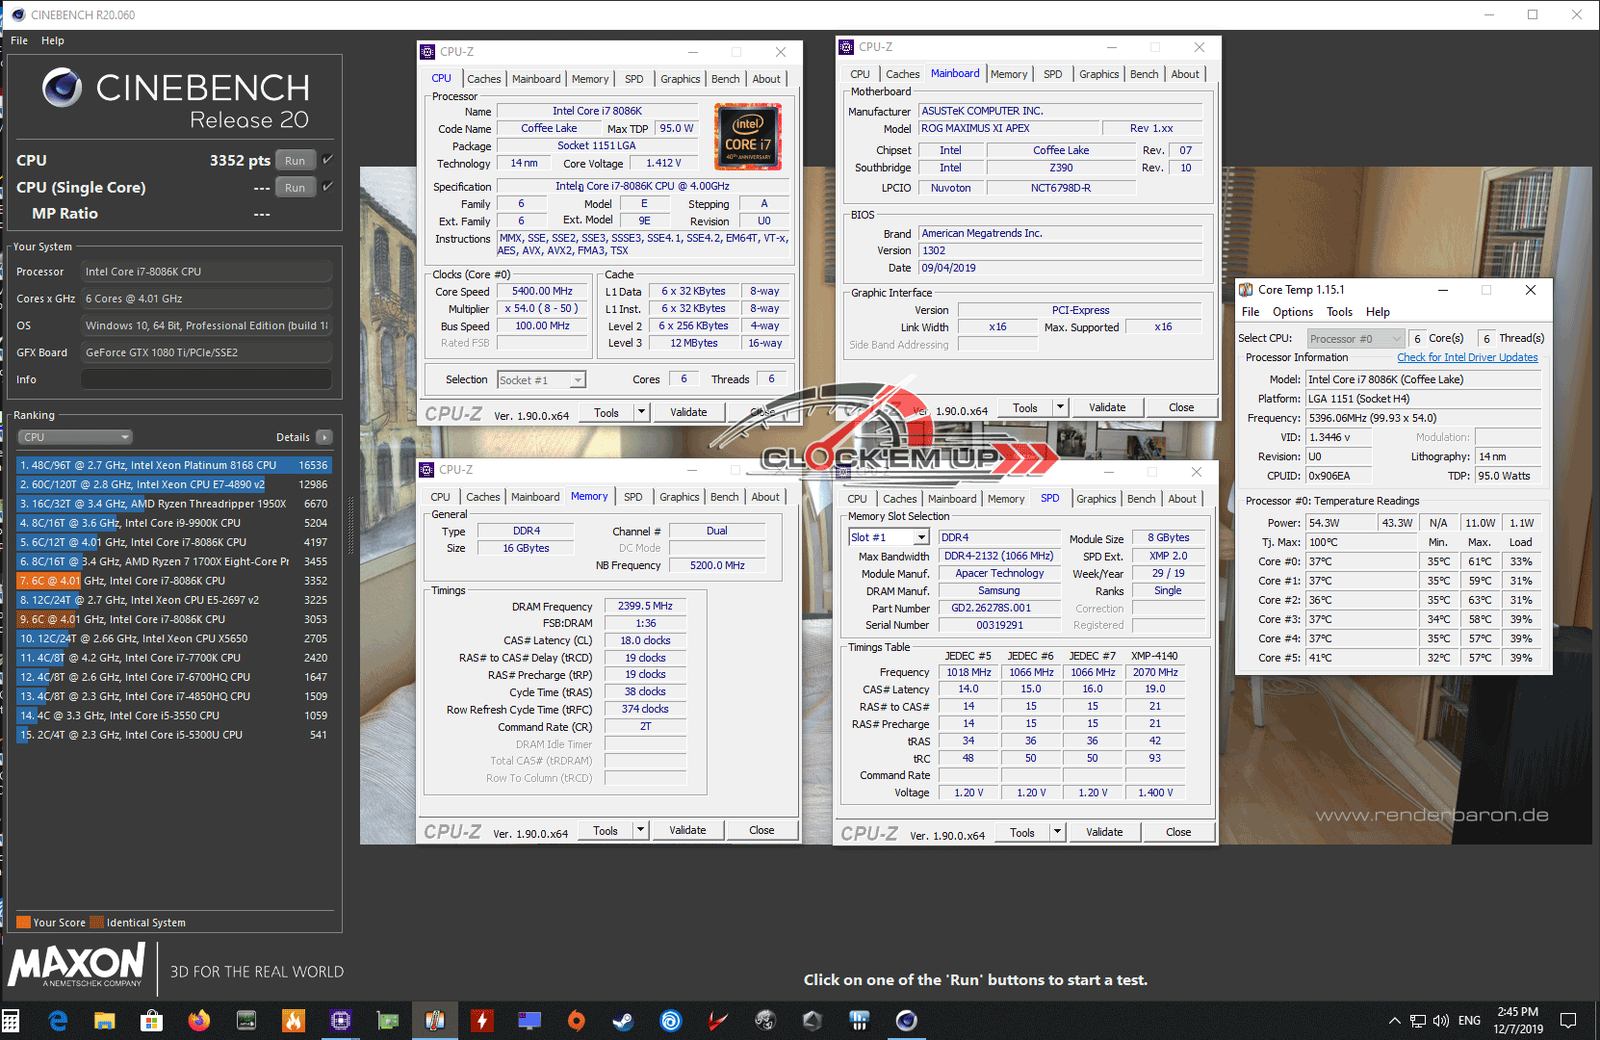Open Microsoft Store from the taskbar
The width and height of the screenshot is (1600, 1040).
click(151, 1021)
